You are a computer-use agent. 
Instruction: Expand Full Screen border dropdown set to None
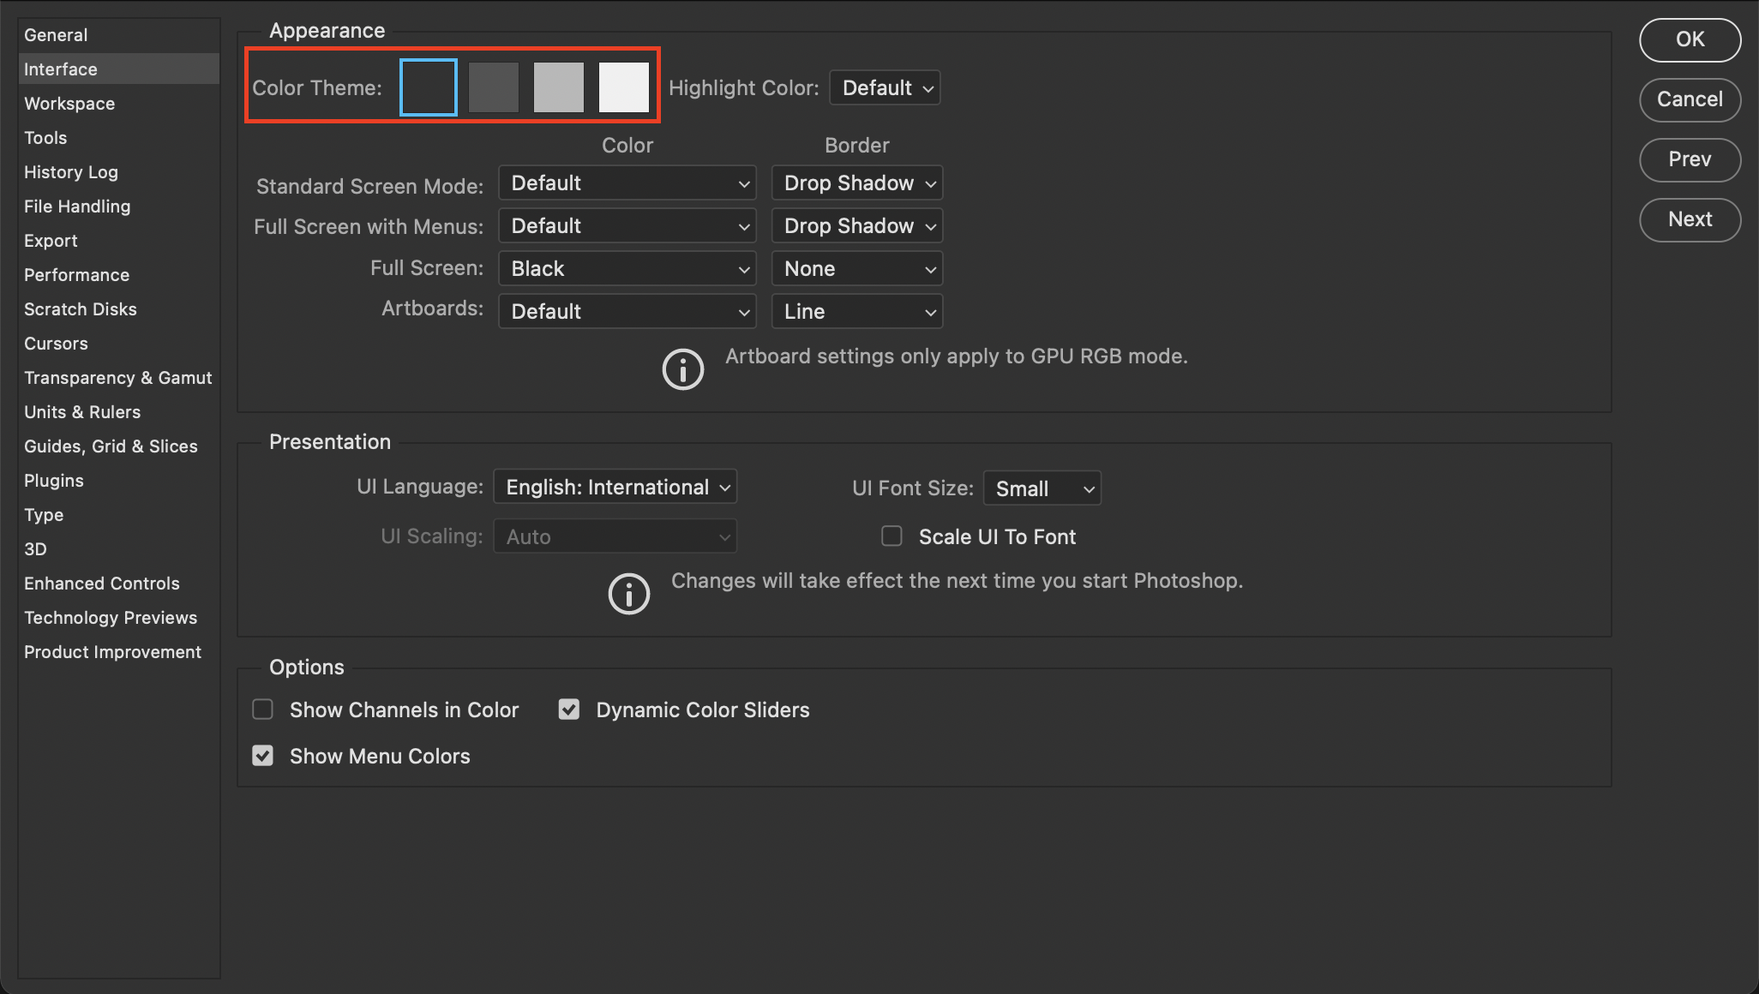click(x=856, y=269)
